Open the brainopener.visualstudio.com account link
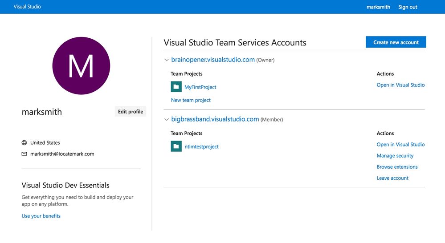This screenshot has width=445, height=243. 213,60
